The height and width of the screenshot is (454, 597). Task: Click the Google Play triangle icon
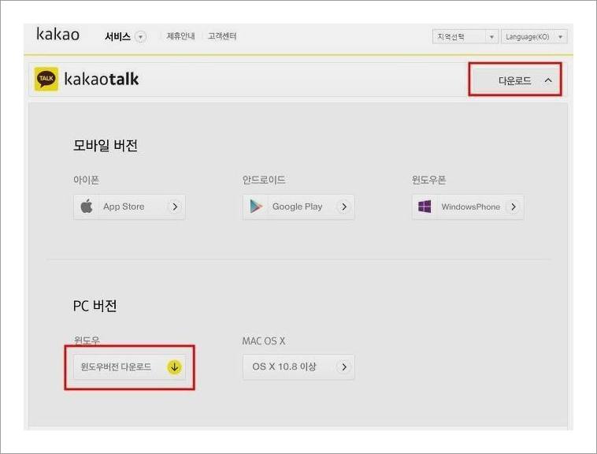[256, 207]
